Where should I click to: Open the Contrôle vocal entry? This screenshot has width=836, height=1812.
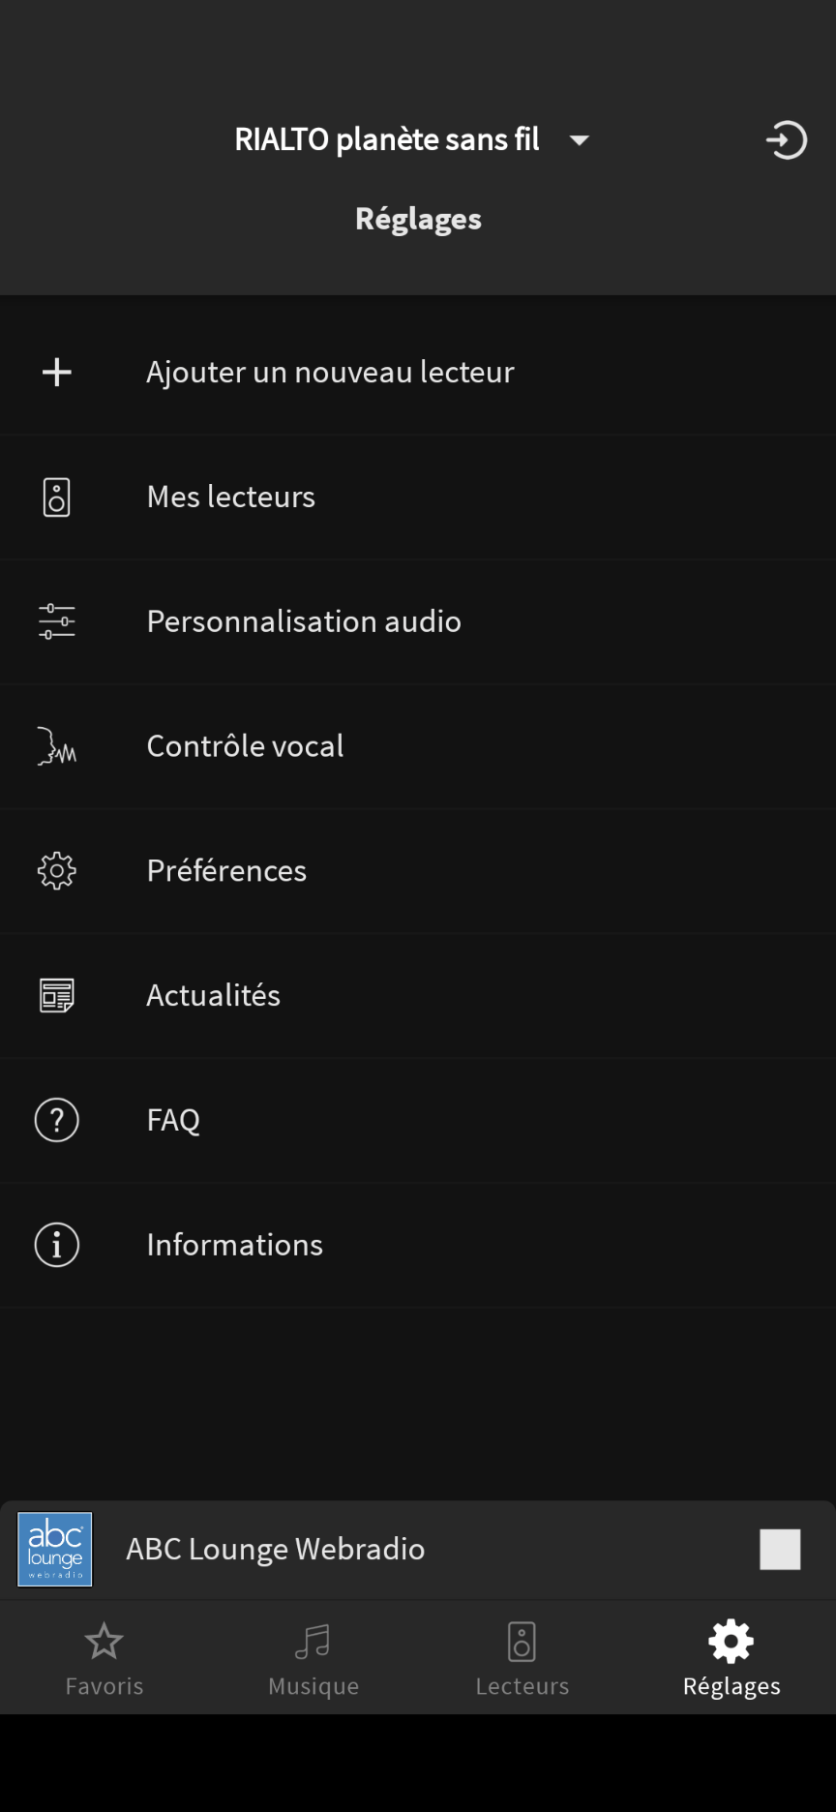(x=245, y=746)
